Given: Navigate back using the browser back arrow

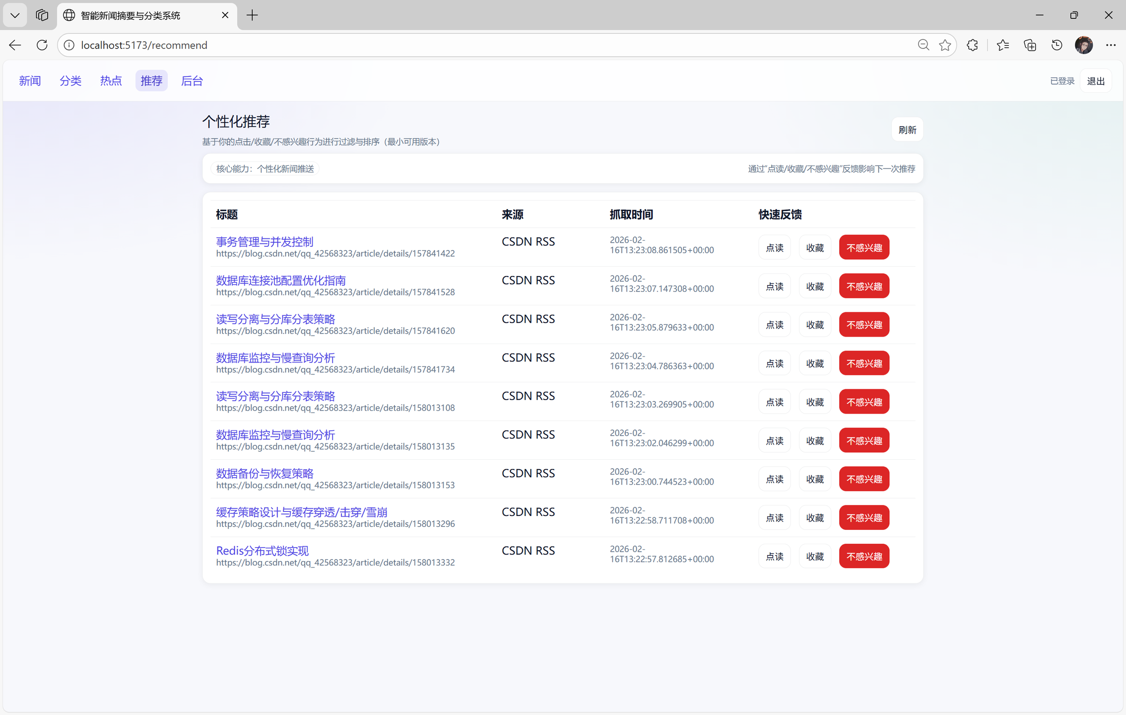Looking at the screenshot, I should tap(14, 45).
